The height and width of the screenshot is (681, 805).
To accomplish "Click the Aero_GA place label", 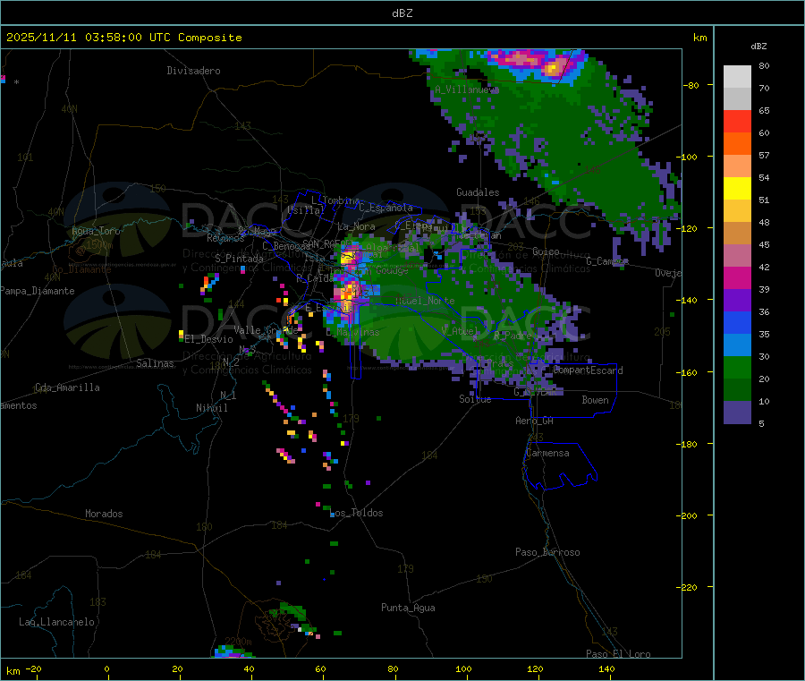I will pos(534,421).
